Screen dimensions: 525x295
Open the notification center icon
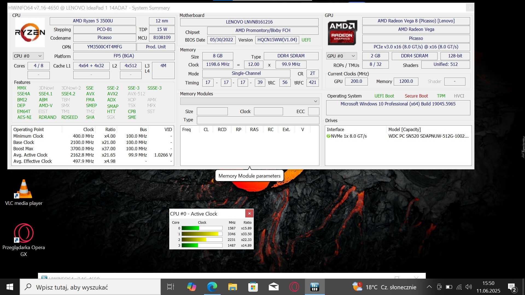(512, 287)
